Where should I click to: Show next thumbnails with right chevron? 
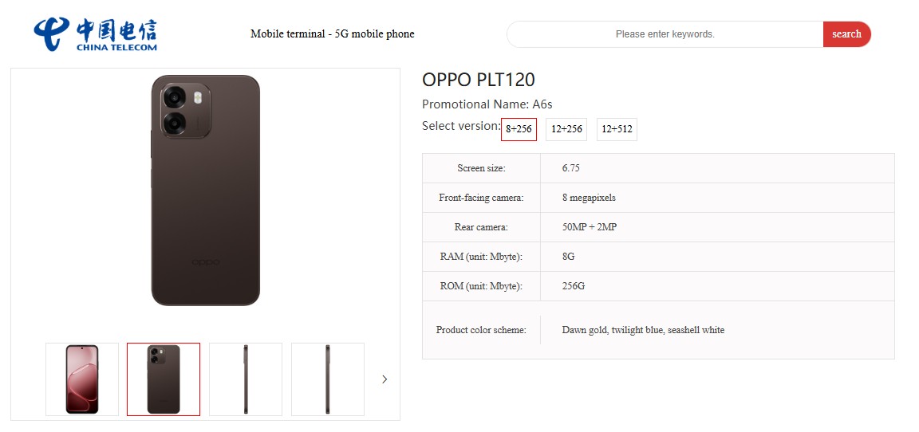(x=385, y=379)
